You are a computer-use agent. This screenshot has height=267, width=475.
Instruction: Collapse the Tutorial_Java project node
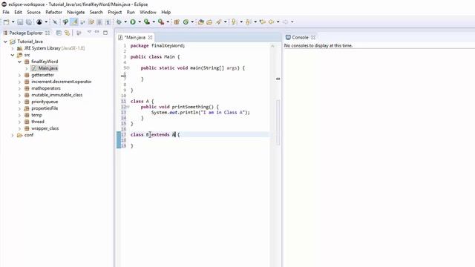(x=5, y=42)
